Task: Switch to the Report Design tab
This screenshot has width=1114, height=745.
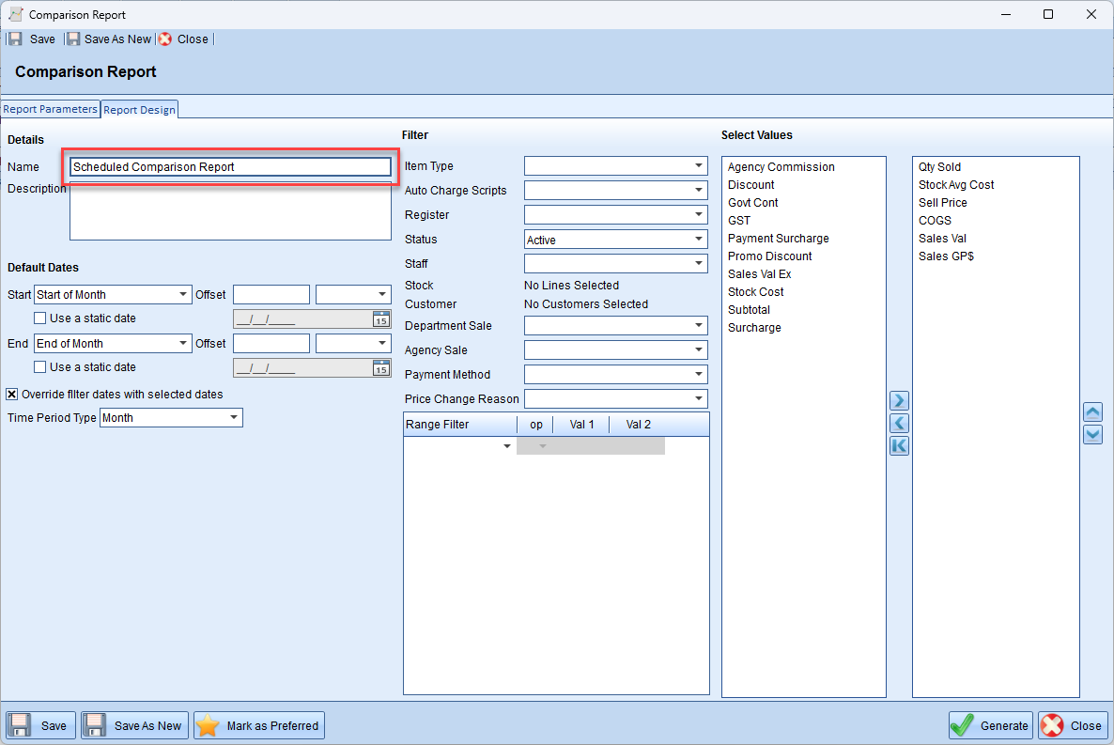Action: point(139,109)
